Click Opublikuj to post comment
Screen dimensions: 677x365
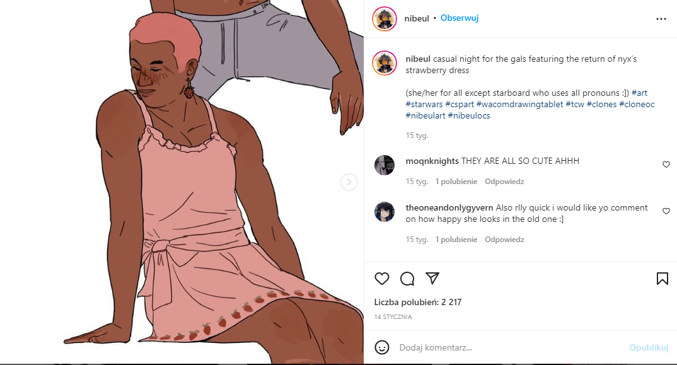pos(649,347)
